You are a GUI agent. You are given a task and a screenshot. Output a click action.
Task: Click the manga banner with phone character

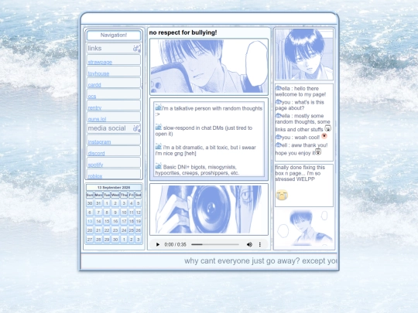pos(209,66)
